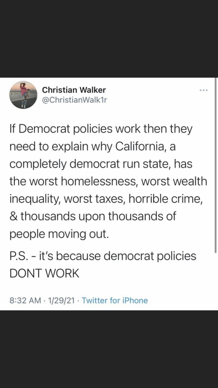218x388 pixels.
Task: Tap the P.S. line of the tweet
Action: point(102,256)
